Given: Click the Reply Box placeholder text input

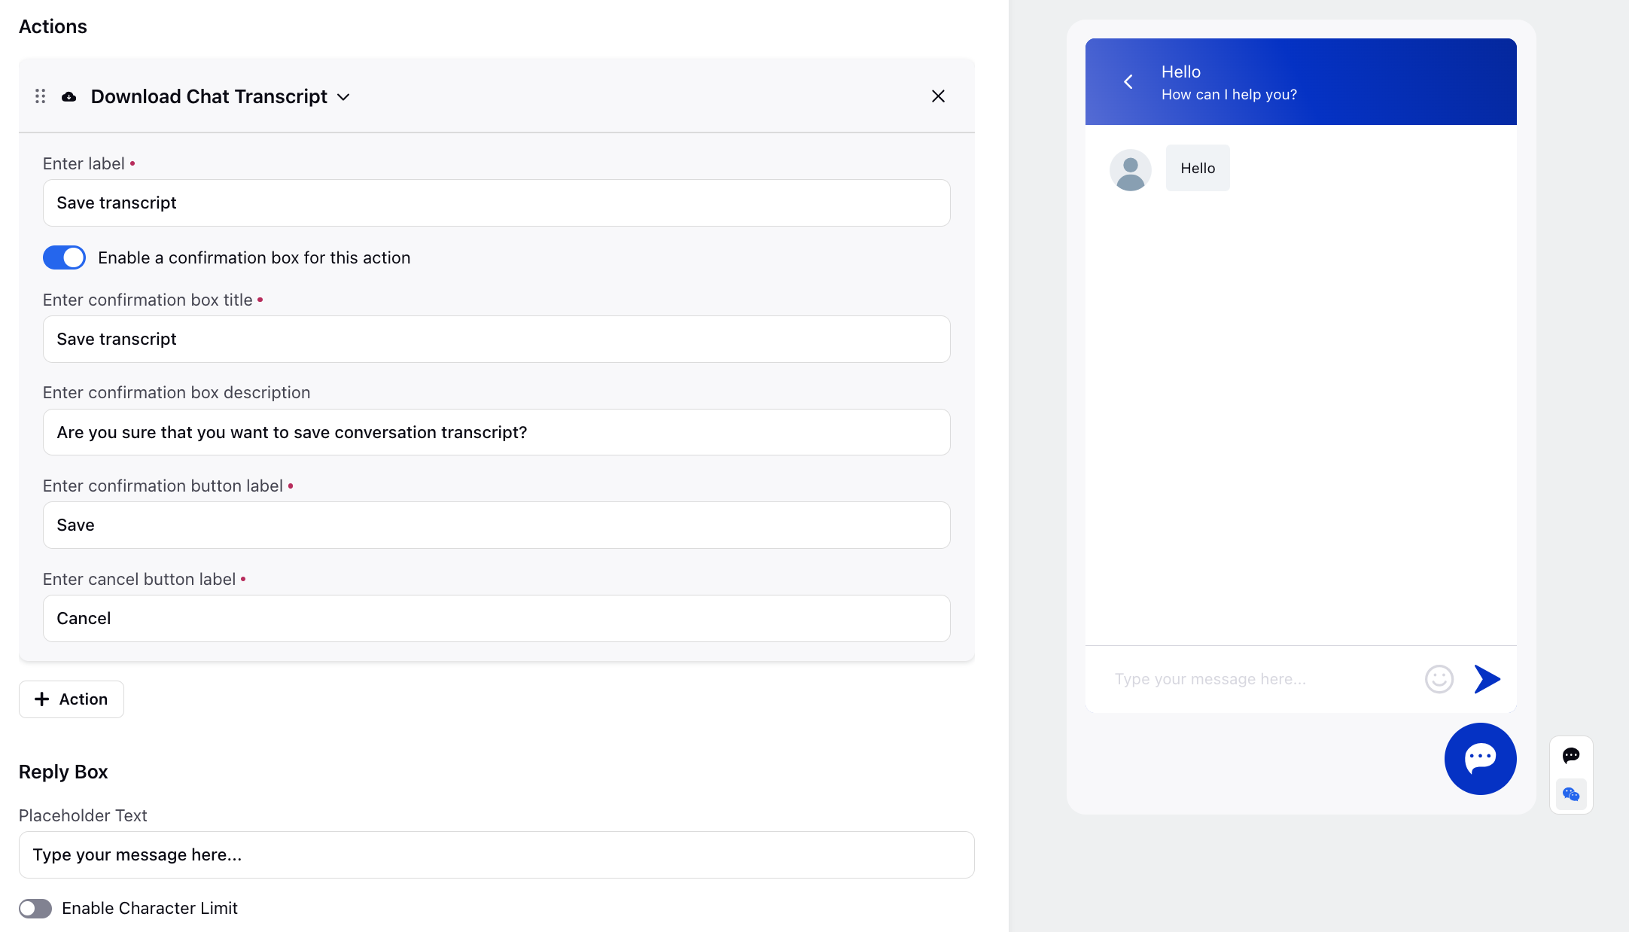Looking at the screenshot, I should pos(496,854).
